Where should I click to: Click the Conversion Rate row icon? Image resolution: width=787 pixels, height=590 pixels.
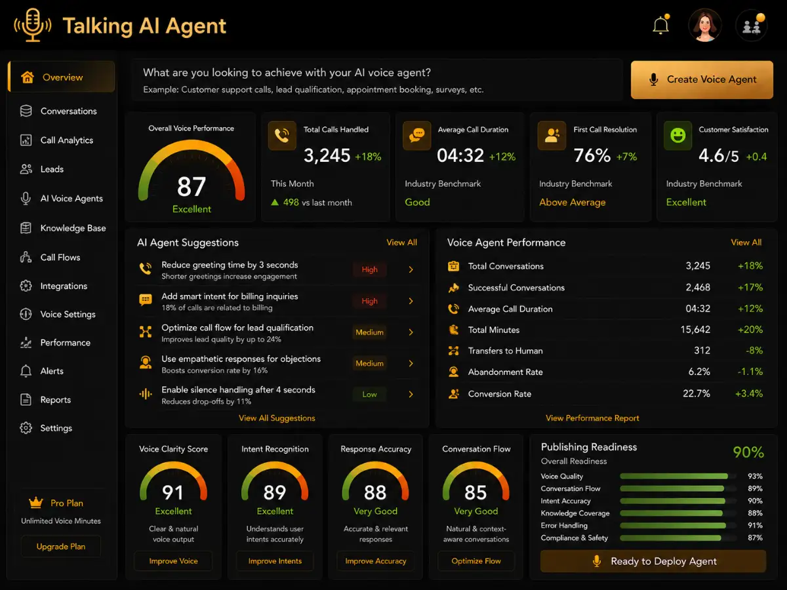453,394
